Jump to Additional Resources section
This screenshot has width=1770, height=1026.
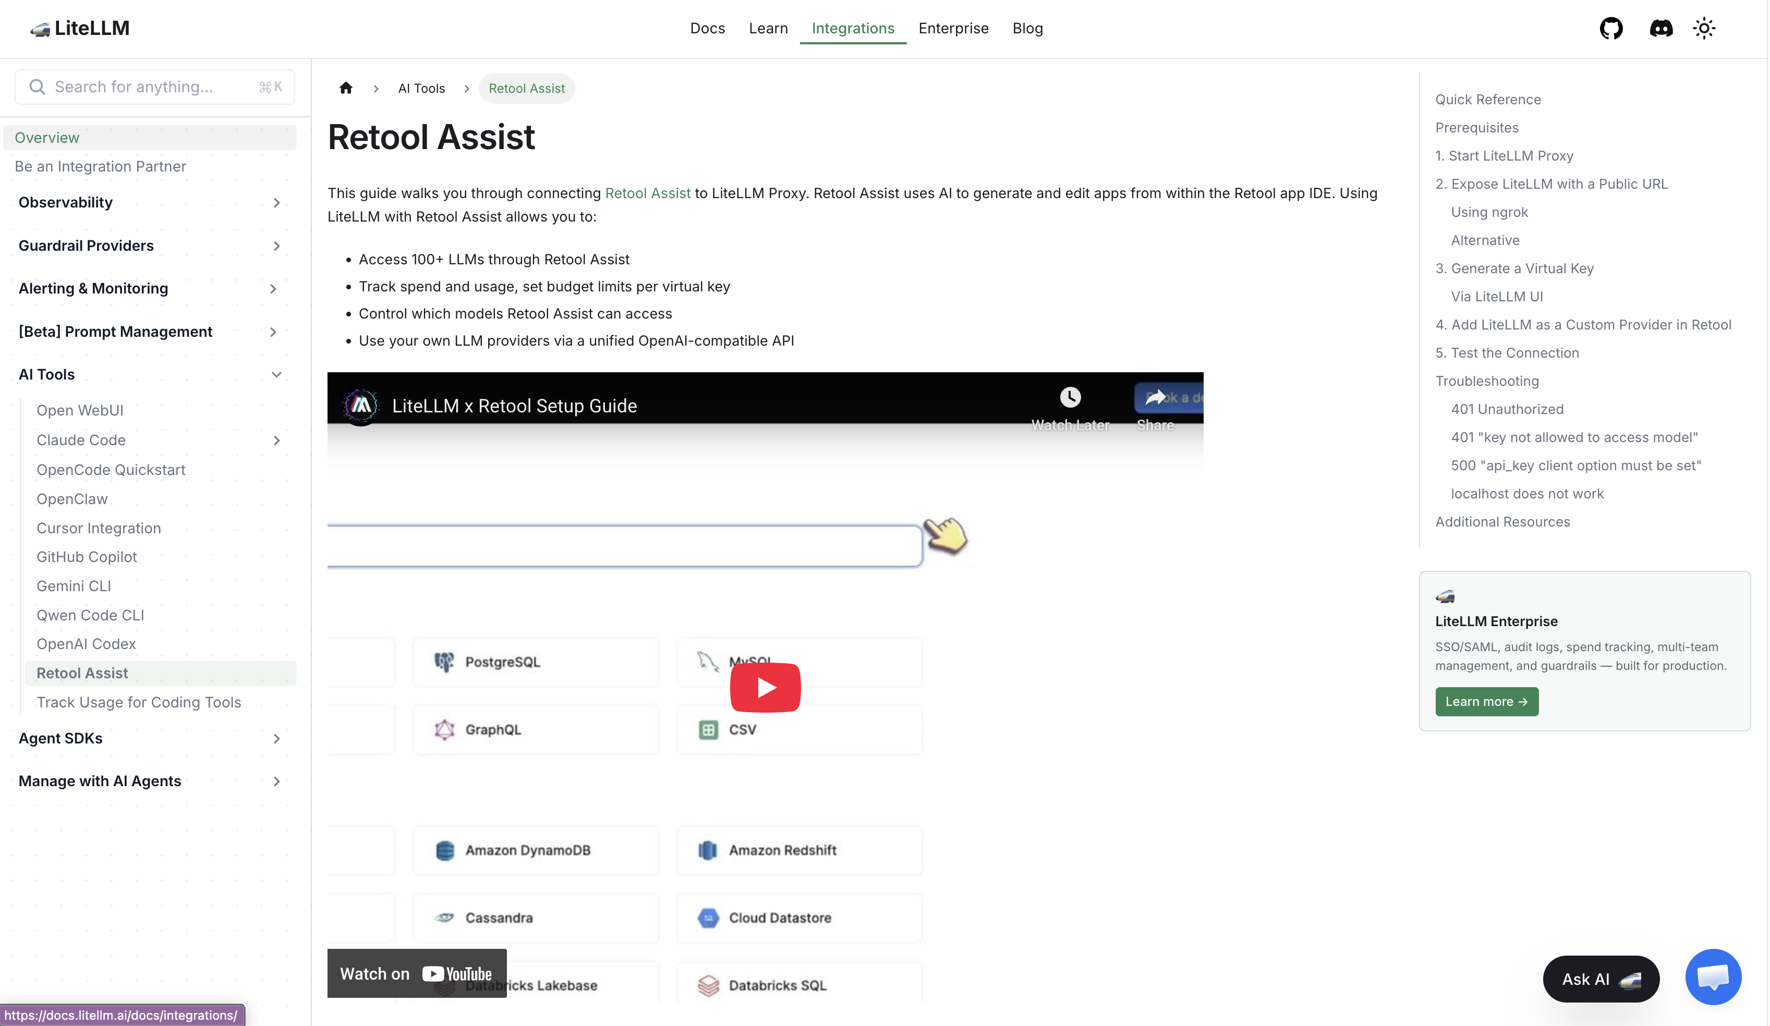[x=1502, y=522]
